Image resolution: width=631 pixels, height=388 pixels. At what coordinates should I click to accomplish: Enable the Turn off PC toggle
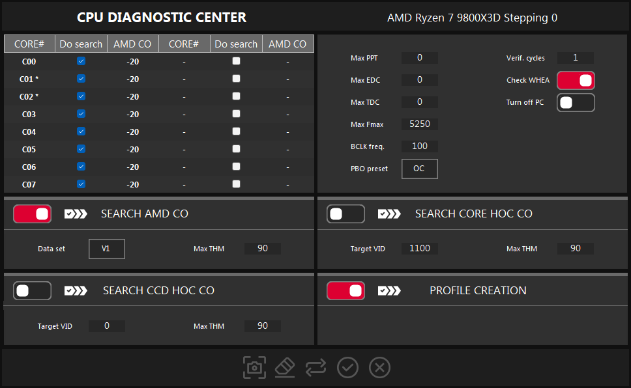pos(576,103)
